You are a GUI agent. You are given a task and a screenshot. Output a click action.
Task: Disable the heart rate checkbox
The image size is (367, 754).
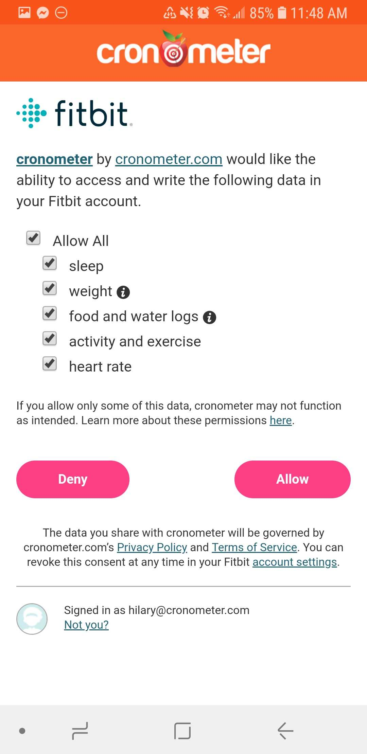[x=50, y=363]
